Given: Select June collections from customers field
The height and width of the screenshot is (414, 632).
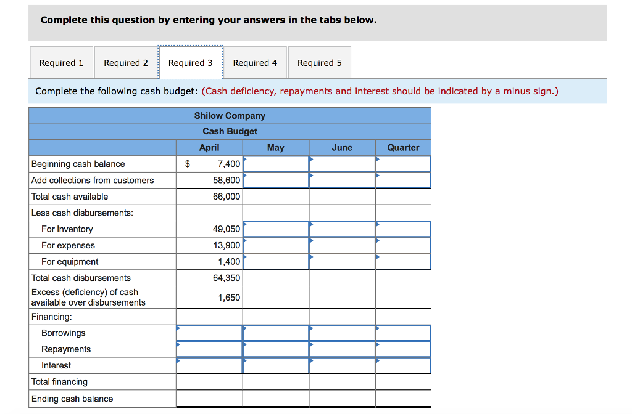Looking at the screenshot, I should [x=342, y=181].
